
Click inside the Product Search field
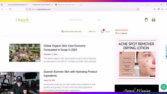[83, 20]
